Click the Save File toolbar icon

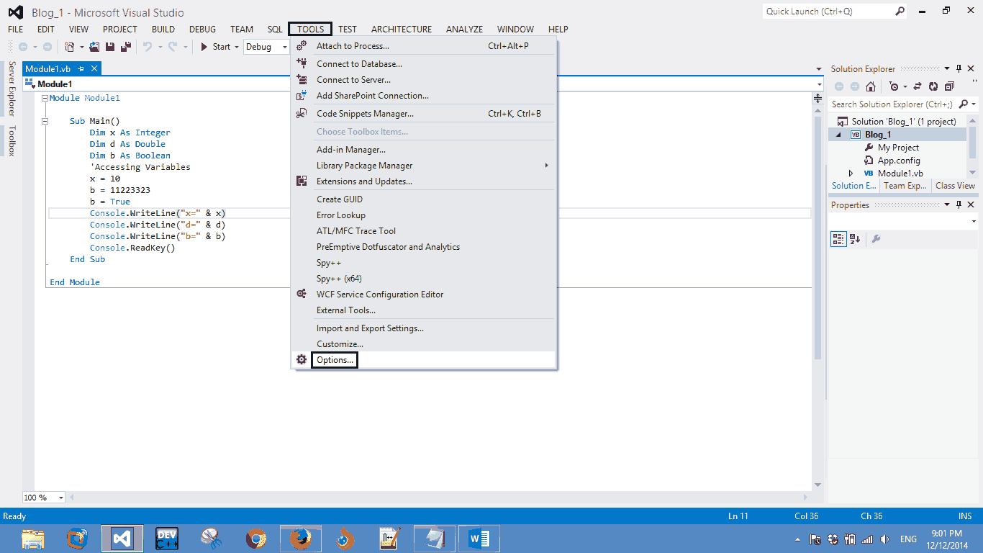pyautogui.click(x=109, y=46)
